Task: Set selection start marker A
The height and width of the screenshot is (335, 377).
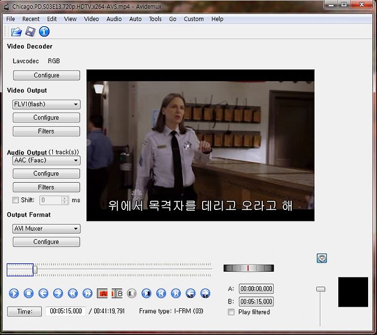Action: coord(102,294)
